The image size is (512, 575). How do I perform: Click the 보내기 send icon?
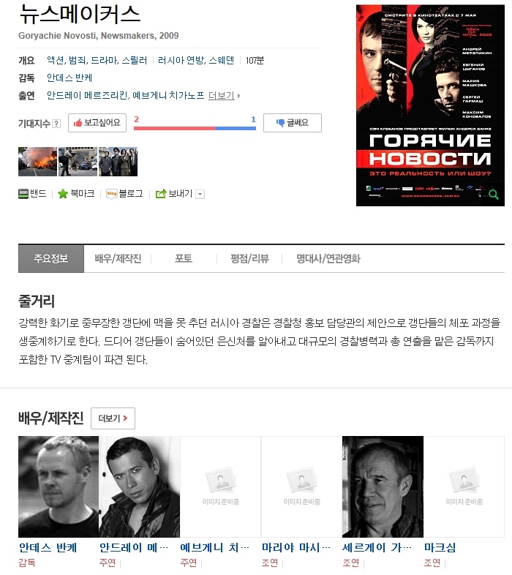coord(161,194)
